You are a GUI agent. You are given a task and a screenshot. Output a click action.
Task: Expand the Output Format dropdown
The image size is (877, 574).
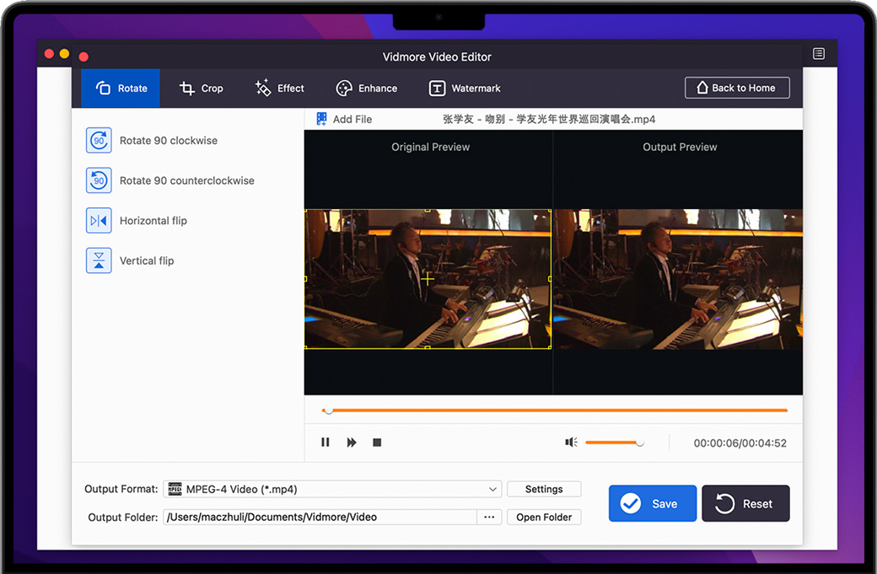click(492, 489)
